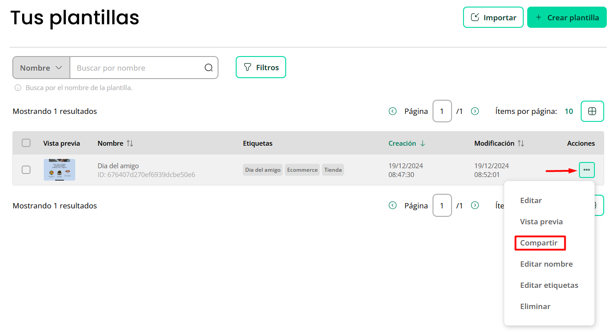The image size is (613, 332).
Task: Go to next page in bottom pagination
Action: click(x=475, y=205)
